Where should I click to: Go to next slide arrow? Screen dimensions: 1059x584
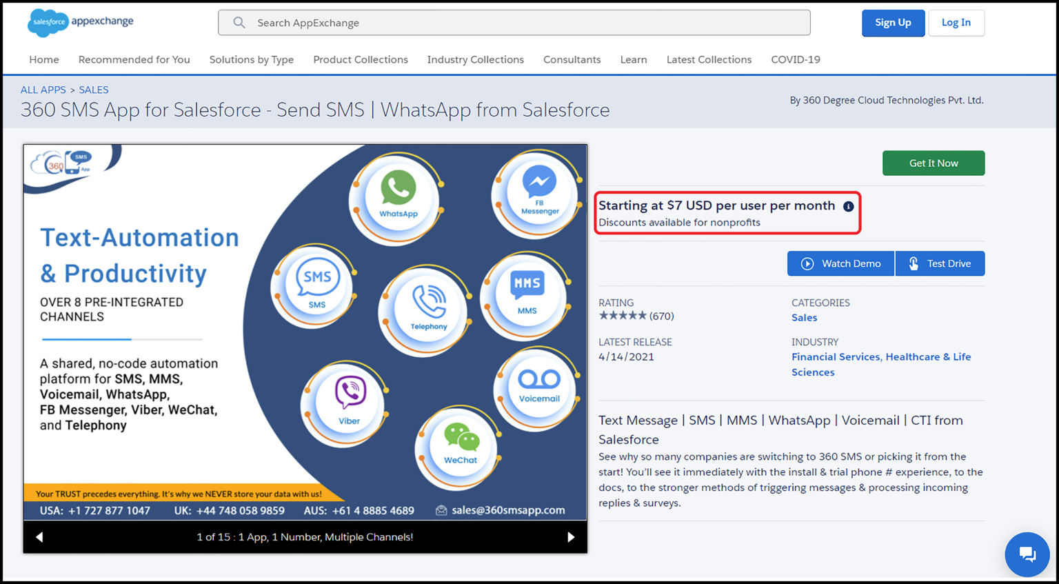click(571, 537)
